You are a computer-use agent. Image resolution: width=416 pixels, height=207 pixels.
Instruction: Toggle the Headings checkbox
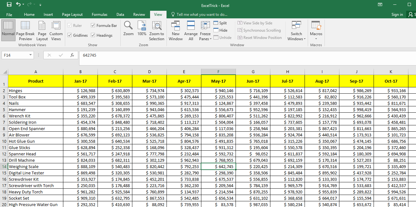pyautogui.click(x=93, y=35)
